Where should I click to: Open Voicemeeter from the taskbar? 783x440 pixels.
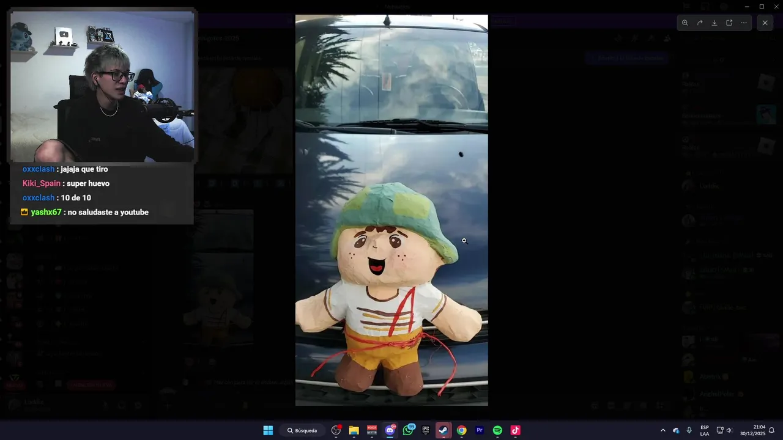[371, 430]
